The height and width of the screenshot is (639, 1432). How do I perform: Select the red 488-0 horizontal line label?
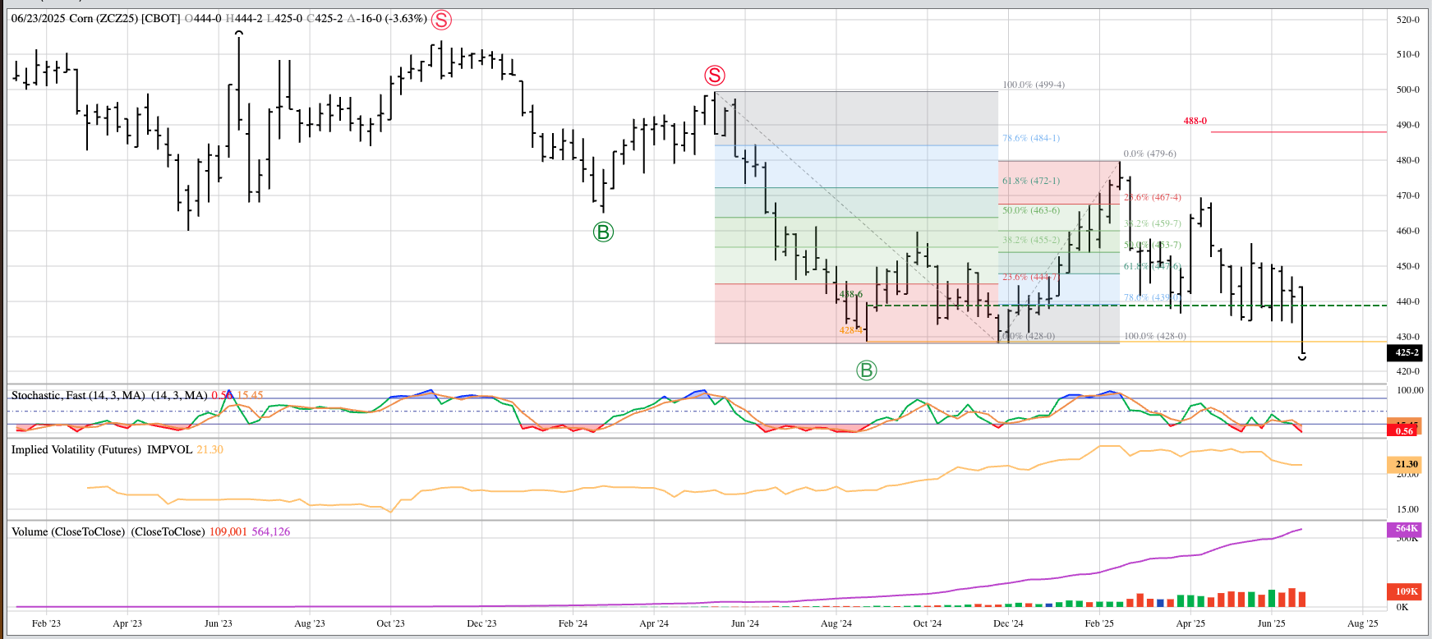(1195, 121)
